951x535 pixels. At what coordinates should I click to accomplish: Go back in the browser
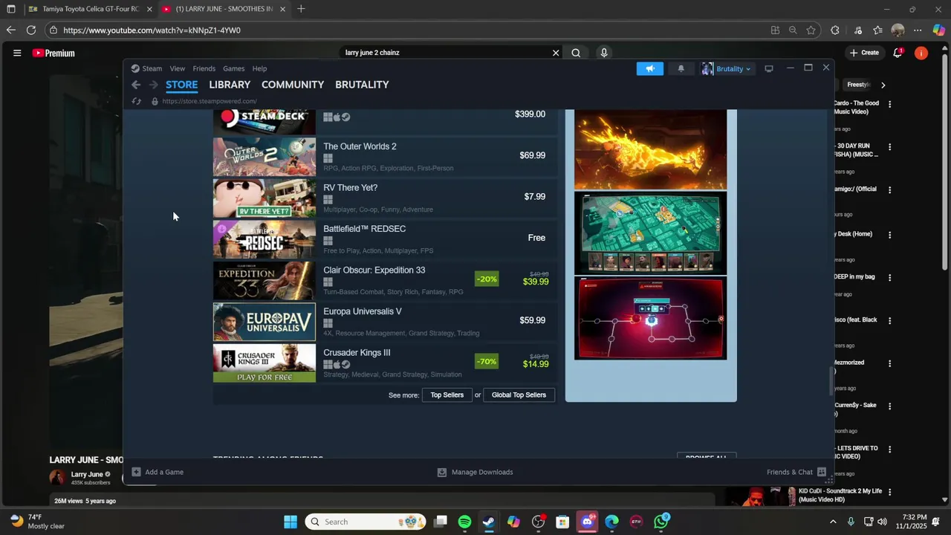click(x=10, y=30)
